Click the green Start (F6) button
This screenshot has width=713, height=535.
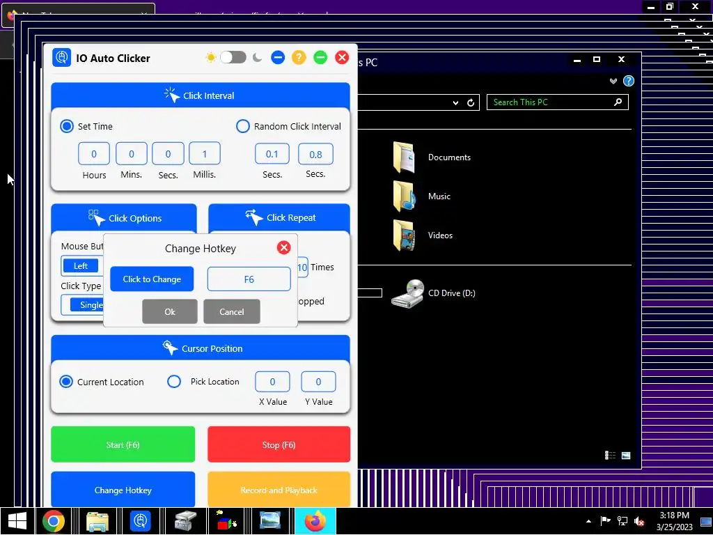(123, 444)
